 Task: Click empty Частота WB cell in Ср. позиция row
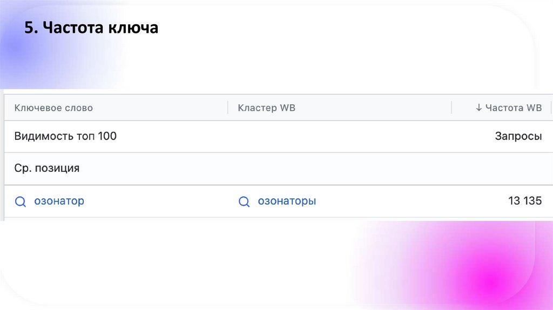click(501, 169)
